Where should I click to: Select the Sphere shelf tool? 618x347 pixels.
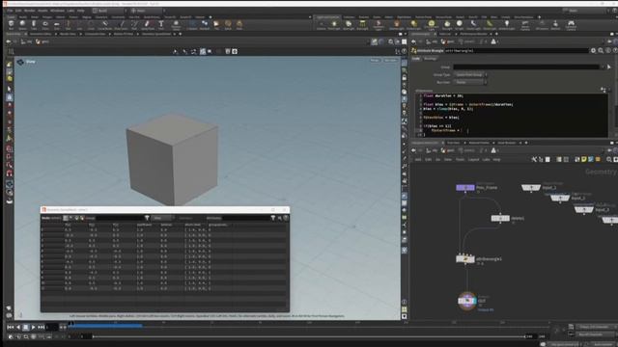(x=22, y=25)
